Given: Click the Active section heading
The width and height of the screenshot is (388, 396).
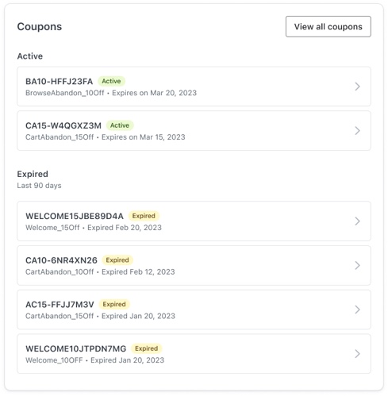Looking at the screenshot, I should point(30,56).
